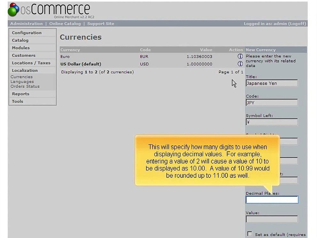Screen dimensions: 317x238
Task: Click the Symbol Left input field
Action: click(x=272, y=122)
